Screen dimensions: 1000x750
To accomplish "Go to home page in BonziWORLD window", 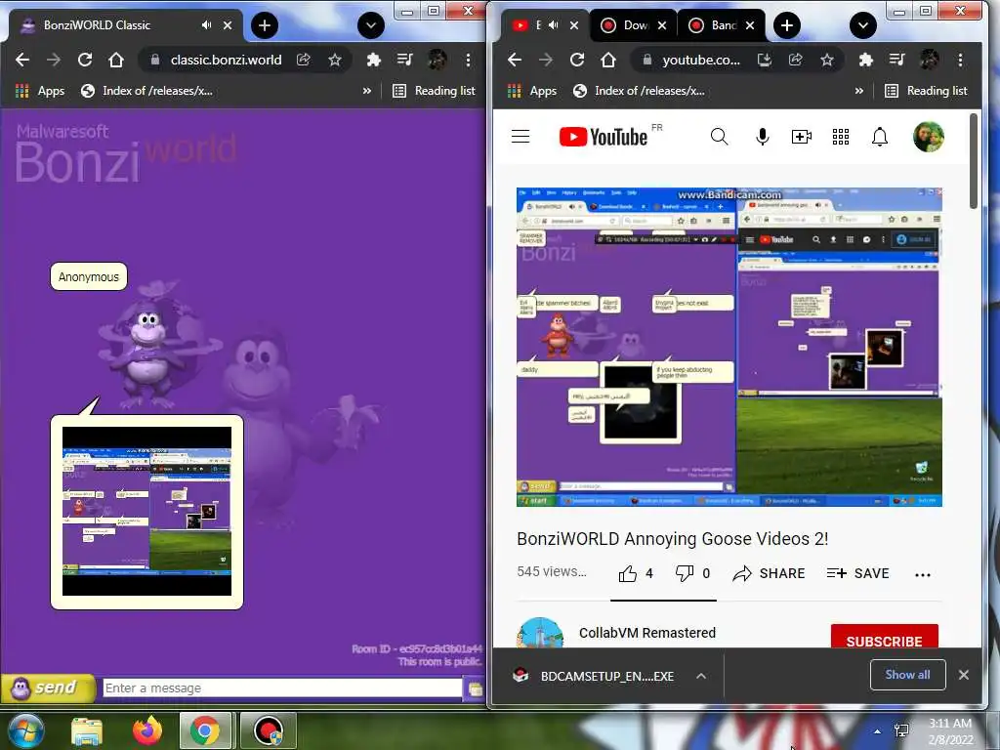I will tap(115, 60).
